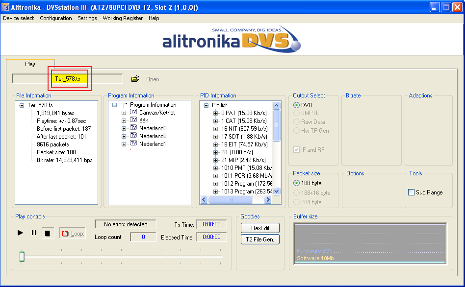Select the 1012 Program PID row
465x287 pixels.
(246, 184)
